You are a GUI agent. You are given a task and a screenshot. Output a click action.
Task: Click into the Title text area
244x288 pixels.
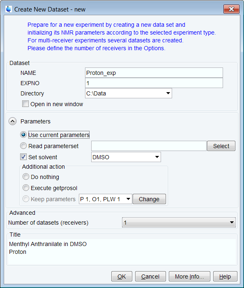[122, 252]
